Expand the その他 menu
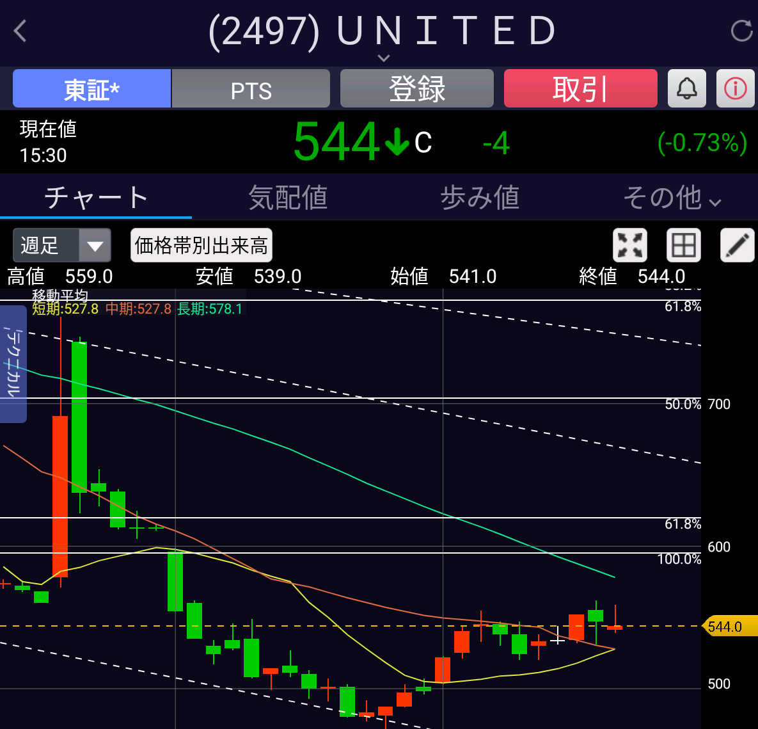 672,198
